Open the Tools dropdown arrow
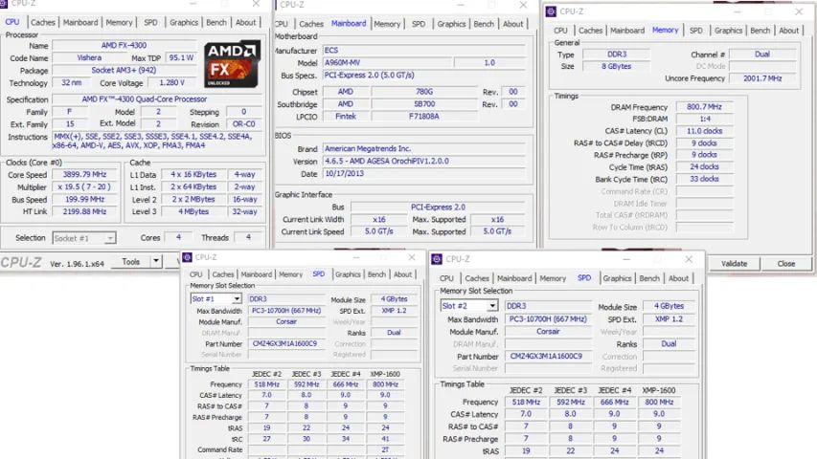Screen dimensions: 817x459 tap(156, 261)
